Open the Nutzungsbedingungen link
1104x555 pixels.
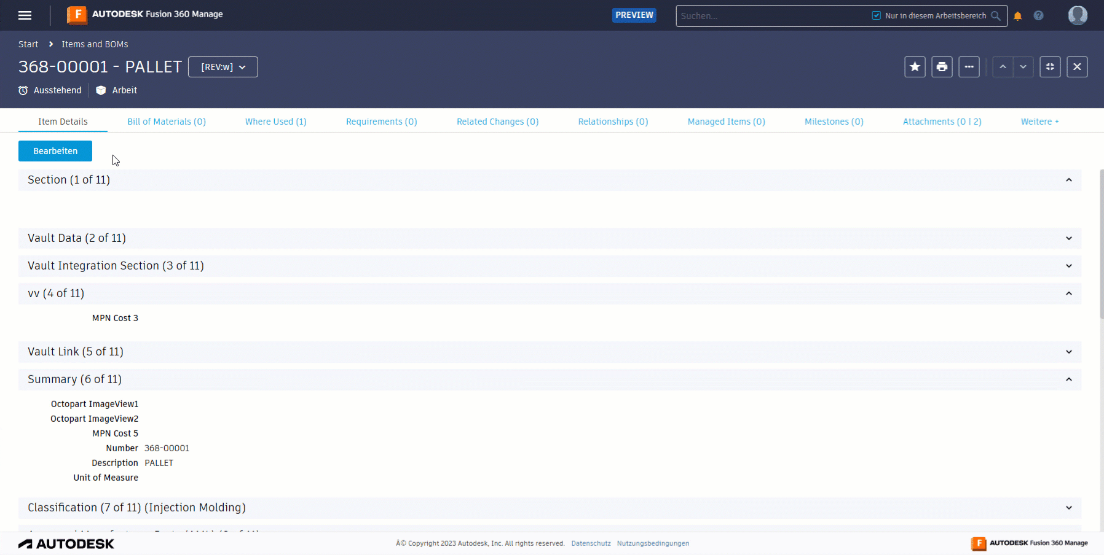pos(653,543)
